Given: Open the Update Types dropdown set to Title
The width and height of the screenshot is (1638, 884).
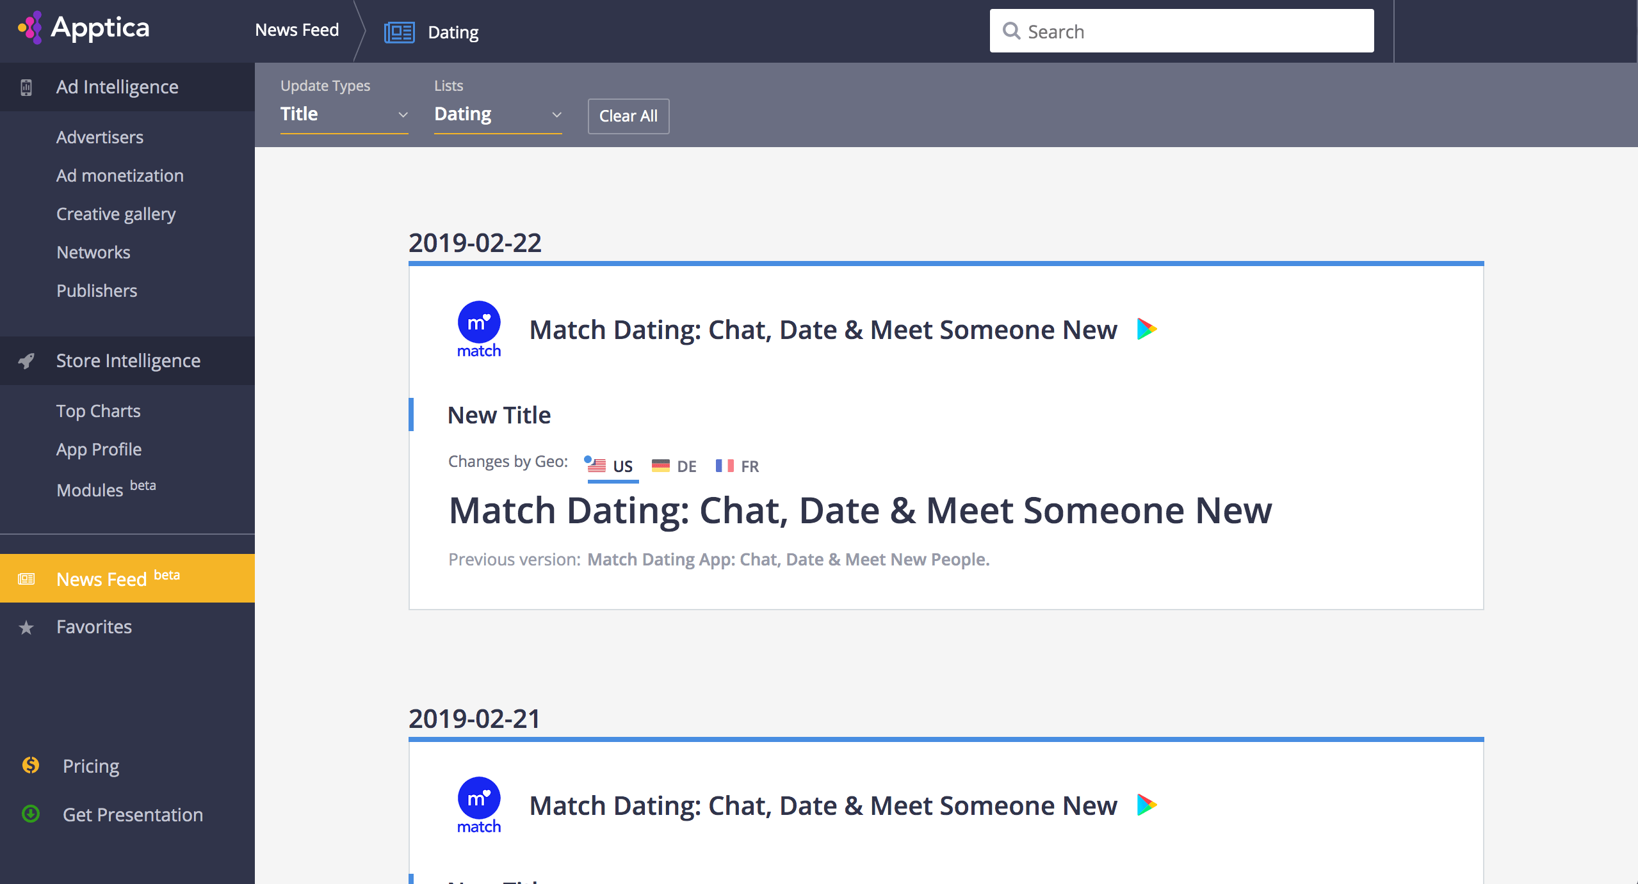Looking at the screenshot, I should pos(344,114).
